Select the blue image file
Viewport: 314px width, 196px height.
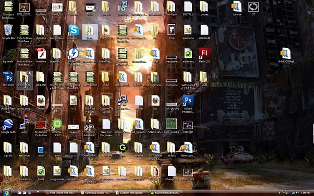41,151
